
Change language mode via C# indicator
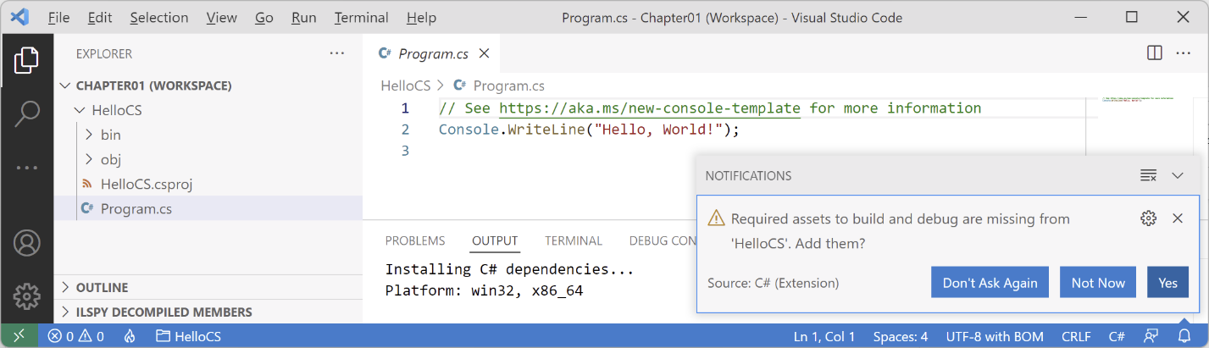[1117, 336]
